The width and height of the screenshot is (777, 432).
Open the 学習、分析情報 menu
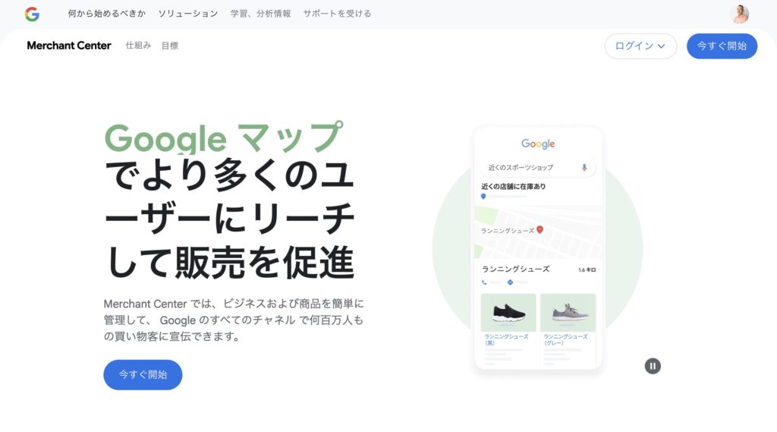(x=261, y=14)
